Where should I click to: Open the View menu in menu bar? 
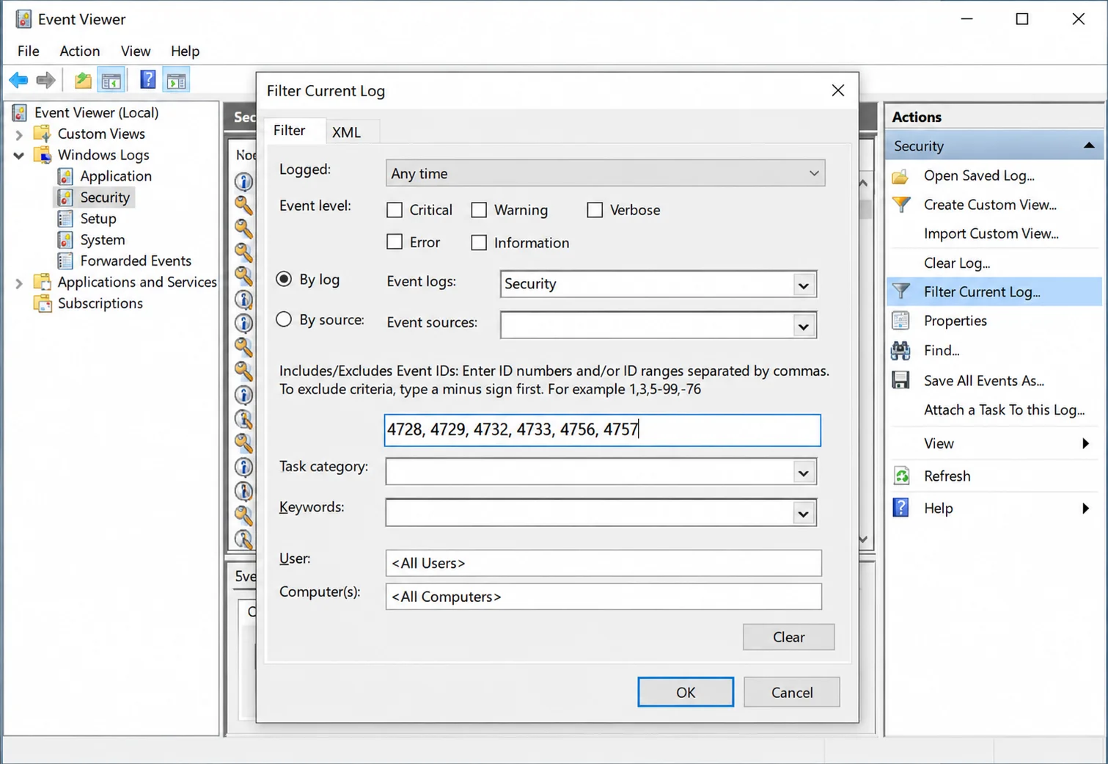[x=136, y=51]
